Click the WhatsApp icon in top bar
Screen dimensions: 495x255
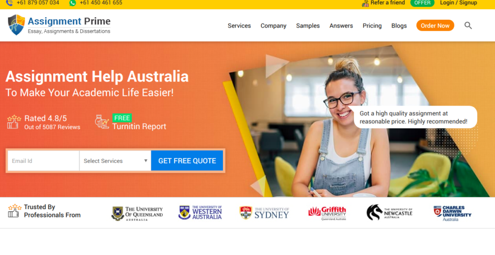point(73,3)
